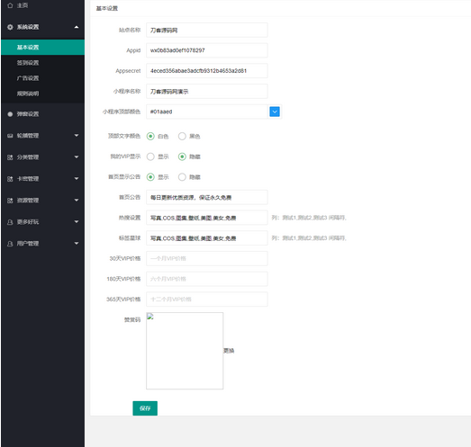Click the 更换 link beside image
This screenshot has width=471, height=447.
click(229, 351)
